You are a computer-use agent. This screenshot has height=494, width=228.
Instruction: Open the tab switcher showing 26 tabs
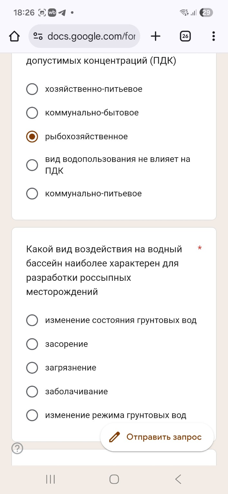pos(185,36)
